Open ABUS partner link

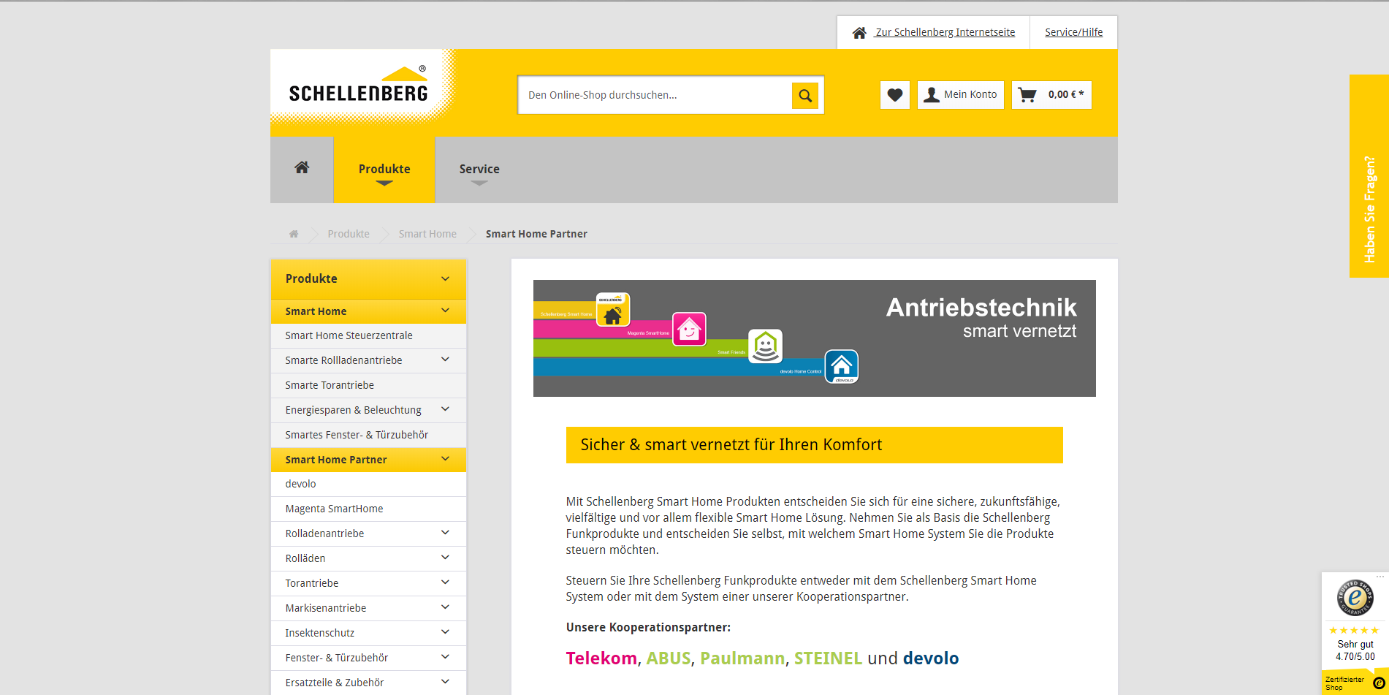[x=668, y=658]
